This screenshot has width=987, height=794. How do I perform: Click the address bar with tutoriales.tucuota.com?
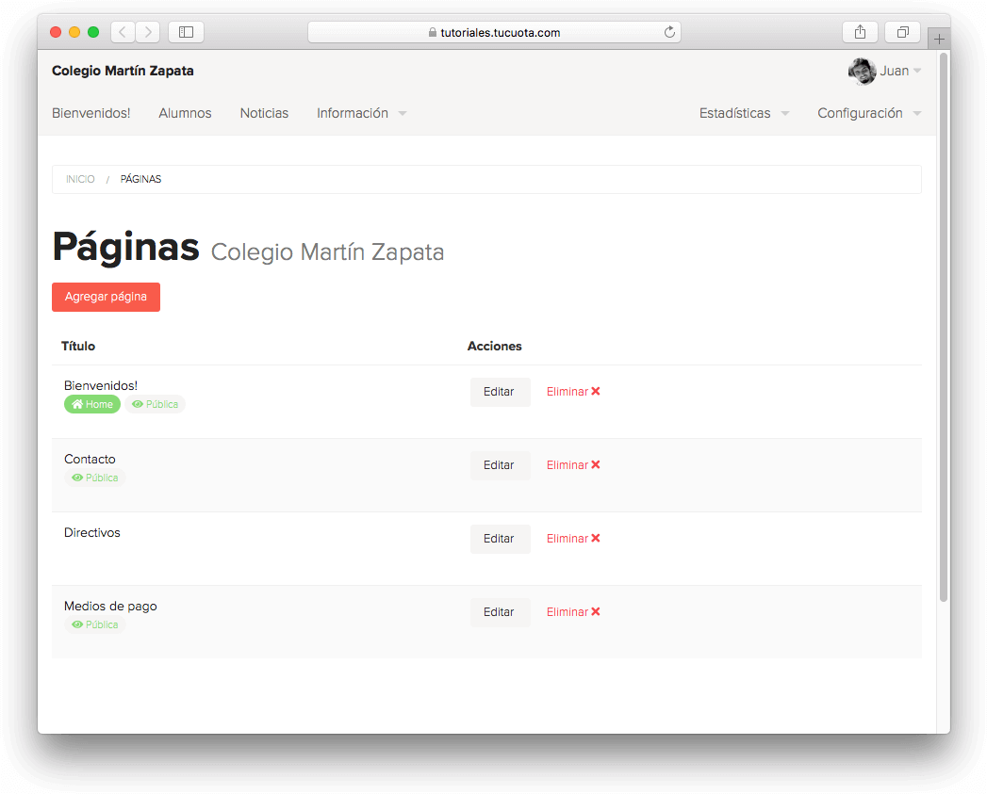(x=494, y=32)
